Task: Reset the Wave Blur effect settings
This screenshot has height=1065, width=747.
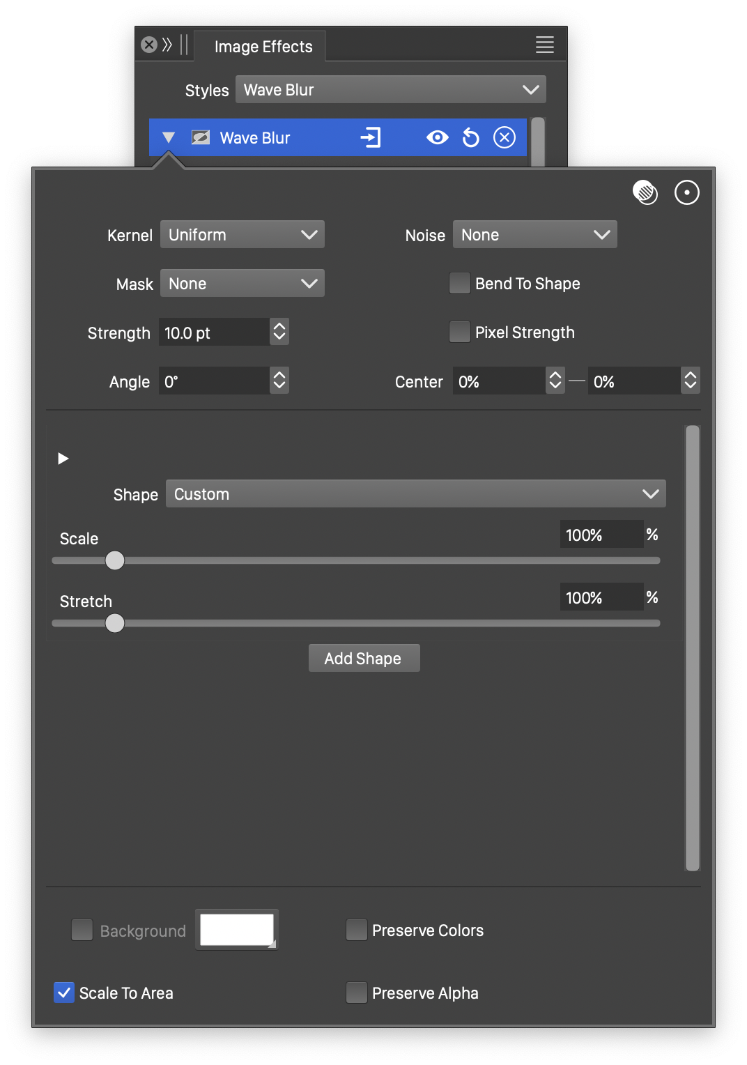Action: point(471,137)
